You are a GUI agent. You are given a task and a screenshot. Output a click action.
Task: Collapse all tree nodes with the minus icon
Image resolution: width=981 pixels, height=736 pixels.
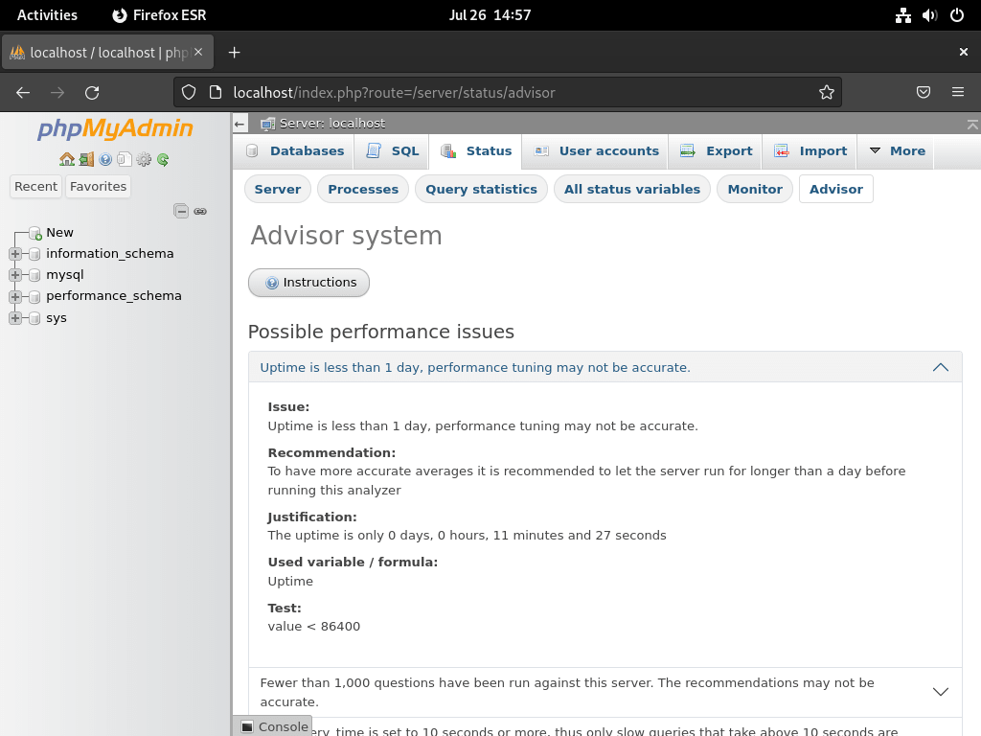click(180, 211)
